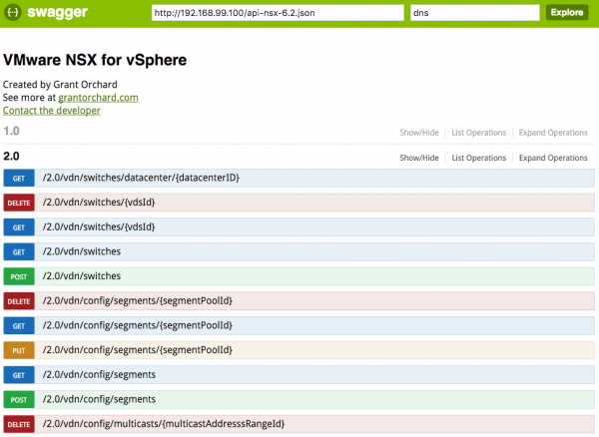
Task: Click DELETE badge for multicasts/{multicastAddresssRangeId}
Action: (19, 424)
